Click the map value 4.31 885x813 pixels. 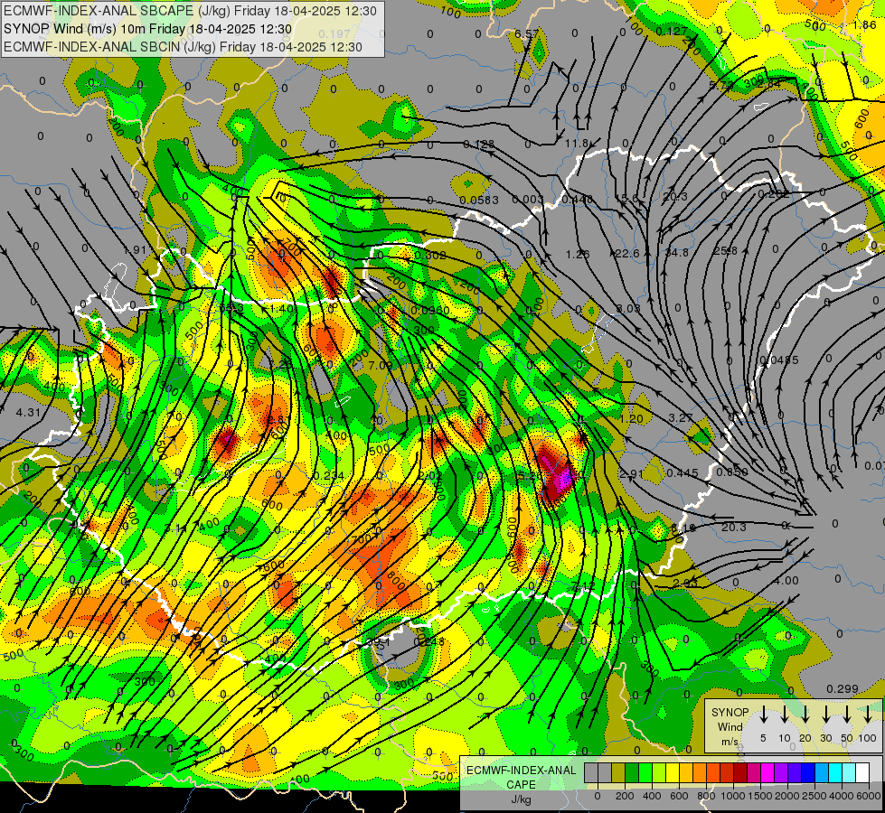28,413
